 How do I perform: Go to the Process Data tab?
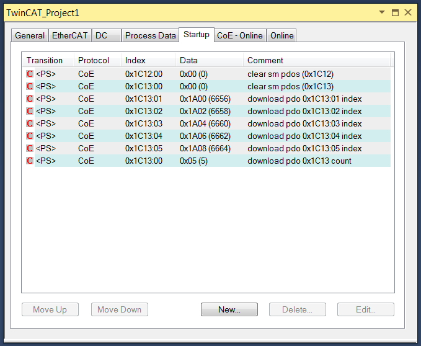point(150,35)
